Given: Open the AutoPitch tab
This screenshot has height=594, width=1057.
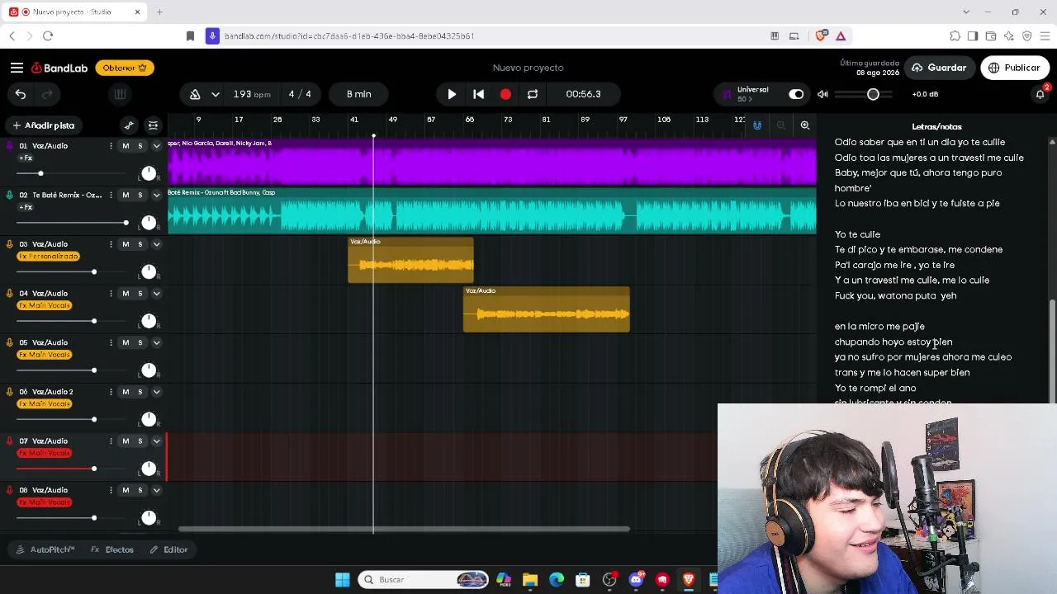Looking at the screenshot, I should pos(45,549).
